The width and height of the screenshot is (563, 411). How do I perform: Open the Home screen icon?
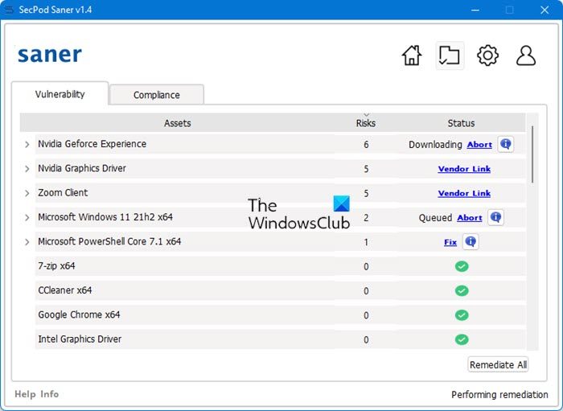(412, 55)
